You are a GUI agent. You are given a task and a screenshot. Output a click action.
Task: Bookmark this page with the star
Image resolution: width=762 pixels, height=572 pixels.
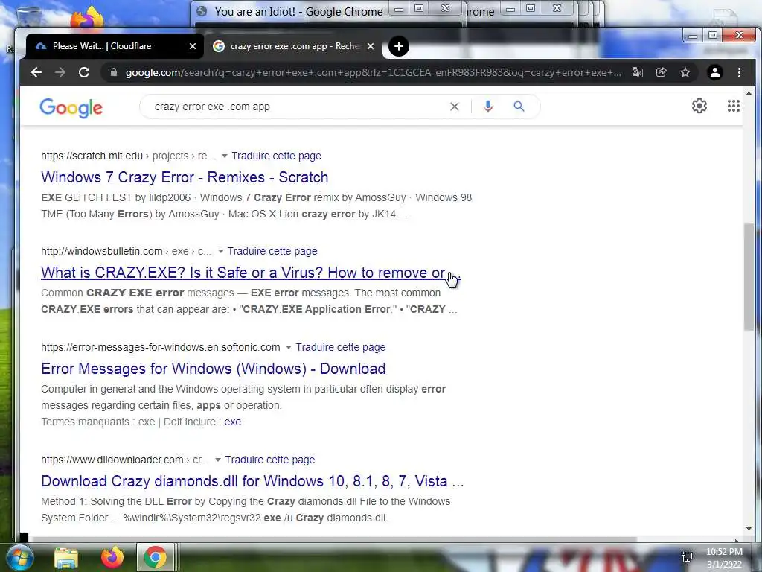coord(685,72)
